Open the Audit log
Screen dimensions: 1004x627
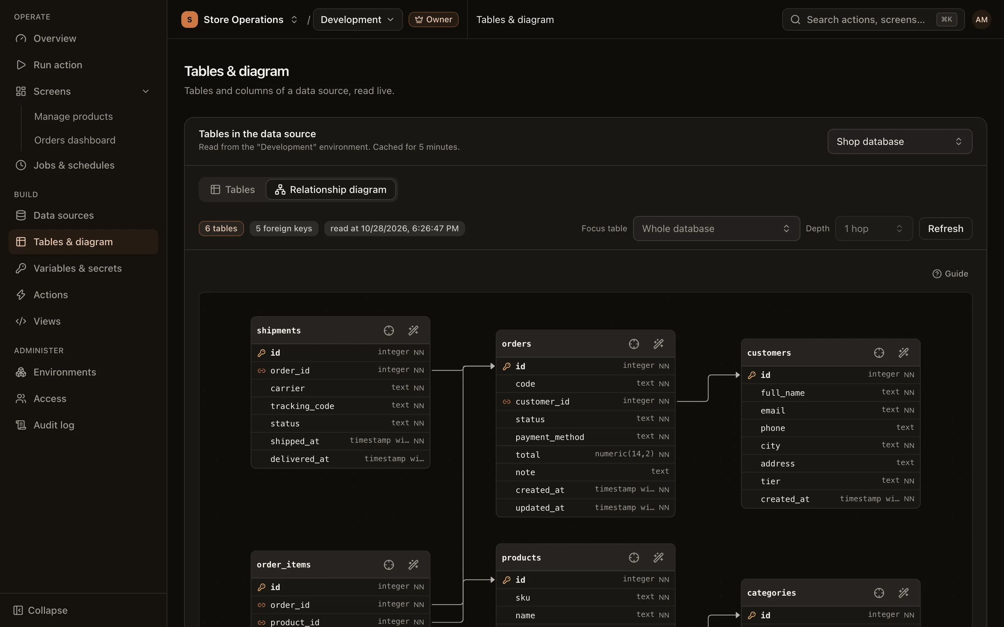point(83,425)
